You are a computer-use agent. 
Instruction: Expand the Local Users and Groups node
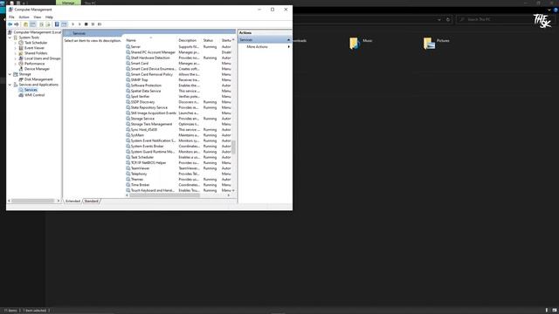16,58
